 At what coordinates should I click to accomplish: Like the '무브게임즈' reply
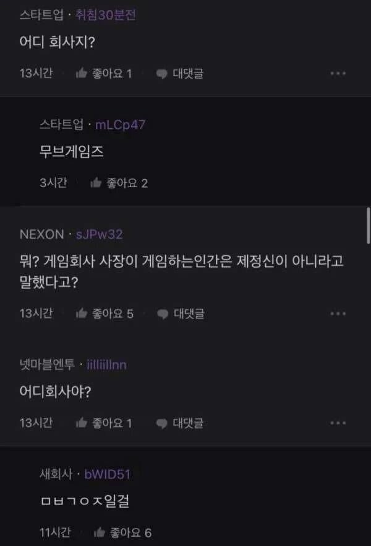96,183
